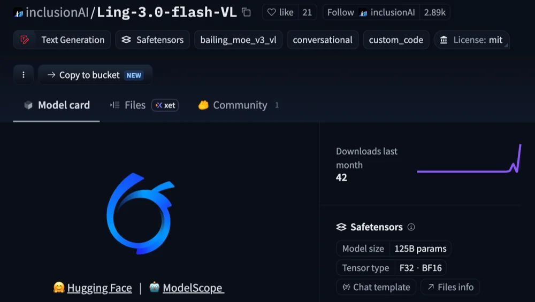Click the Model card cube icon
Image resolution: width=535 pixels, height=302 pixels.
pos(28,105)
